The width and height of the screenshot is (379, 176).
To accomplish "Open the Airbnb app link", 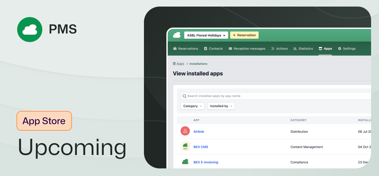I will coord(199,132).
